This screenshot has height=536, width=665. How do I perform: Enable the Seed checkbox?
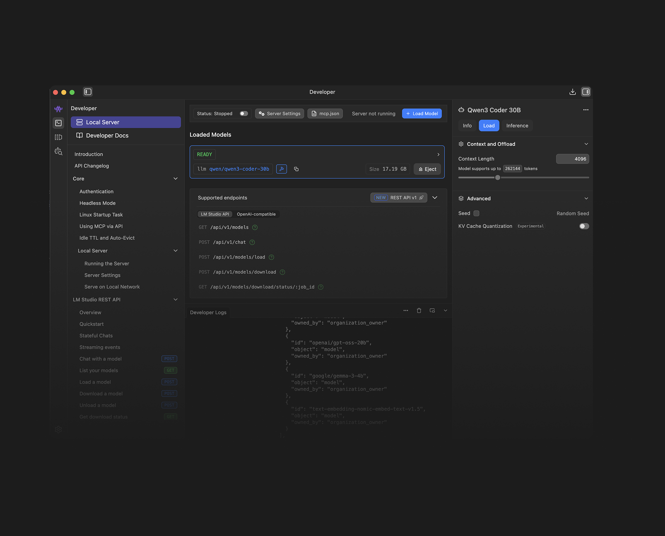click(x=476, y=213)
